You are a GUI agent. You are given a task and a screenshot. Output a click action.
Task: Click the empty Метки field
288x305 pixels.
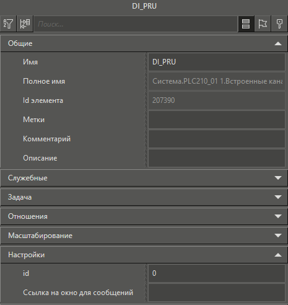tap(217, 120)
